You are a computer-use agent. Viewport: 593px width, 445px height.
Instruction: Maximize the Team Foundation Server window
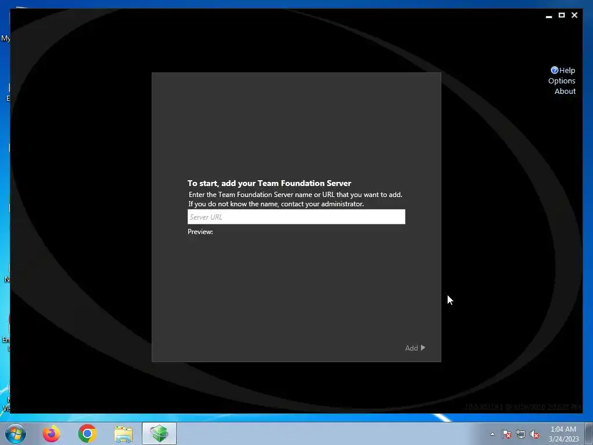(x=562, y=15)
